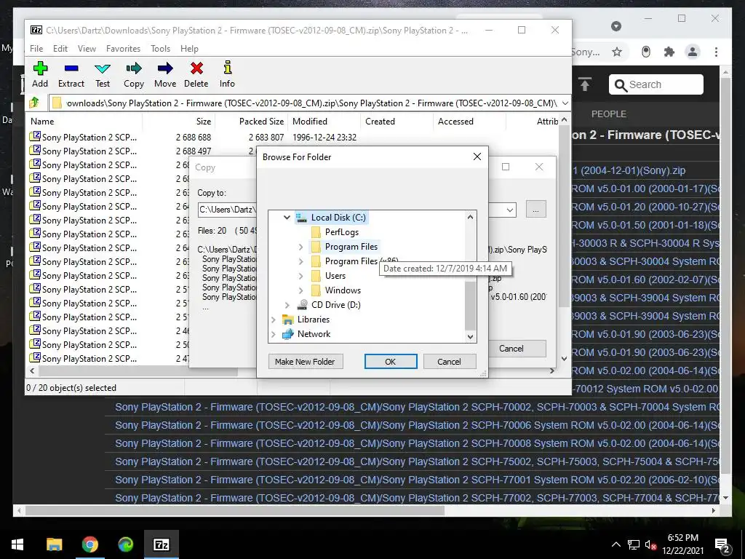The image size is (745, 559).
Task: Expand the Users folder node
Action: [300, 276]
